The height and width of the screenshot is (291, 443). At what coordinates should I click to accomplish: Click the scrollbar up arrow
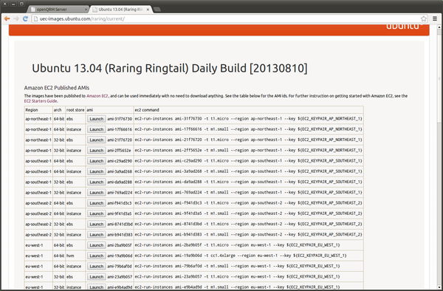(439, 27)
